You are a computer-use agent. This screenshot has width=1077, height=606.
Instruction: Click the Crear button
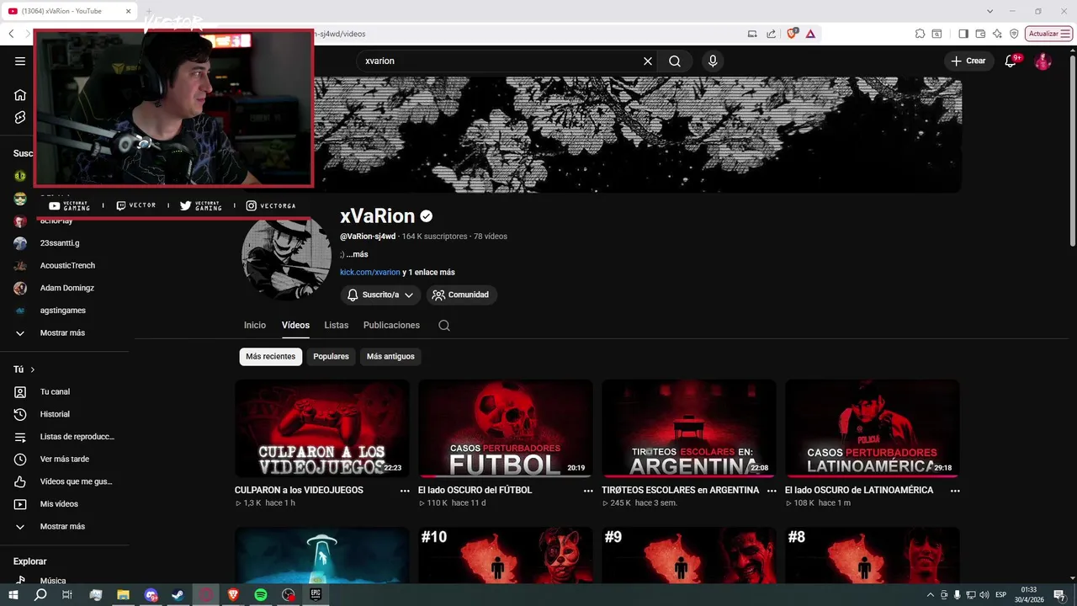point(968,61)
